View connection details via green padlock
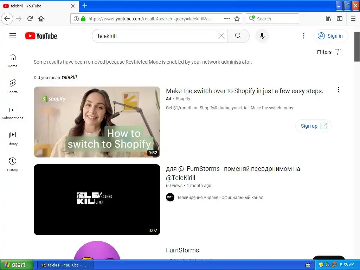360x270 pixels. pyautogui.click(x=83, y=19)
